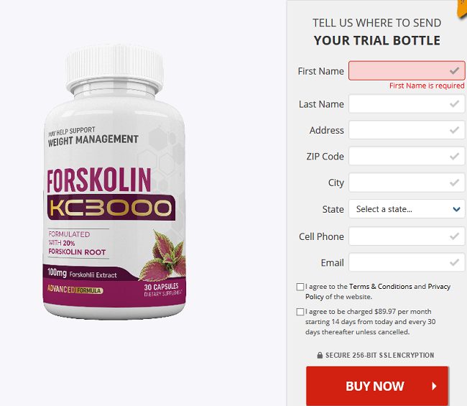
Task: Click the checkmark icon in Cell Phone field
Action: click(454, 236)
